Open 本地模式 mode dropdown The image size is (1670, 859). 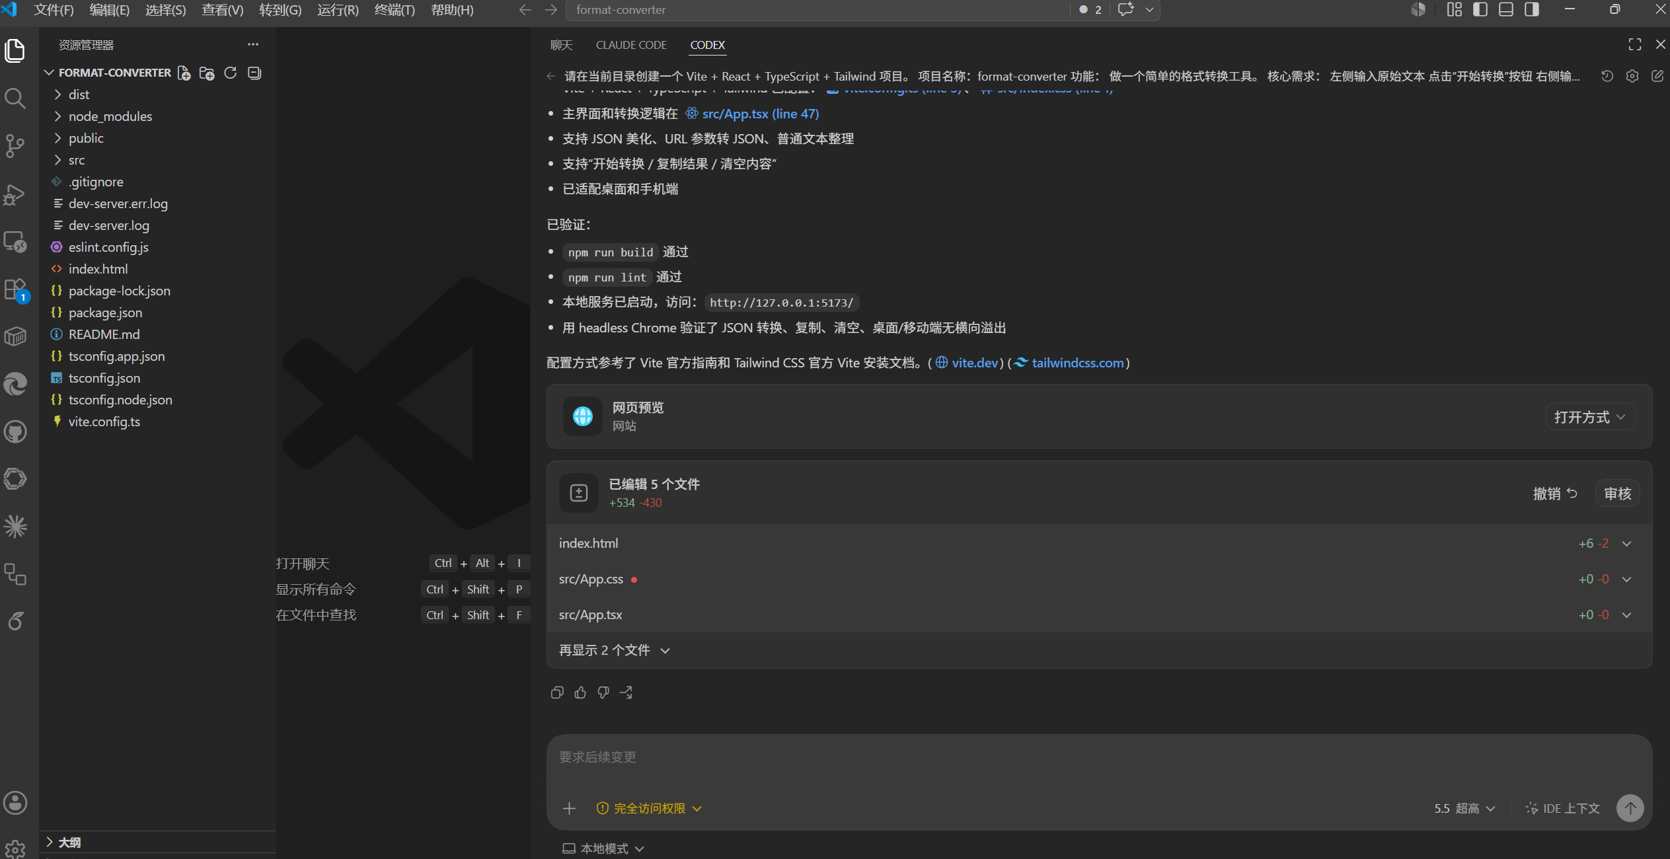603,848
